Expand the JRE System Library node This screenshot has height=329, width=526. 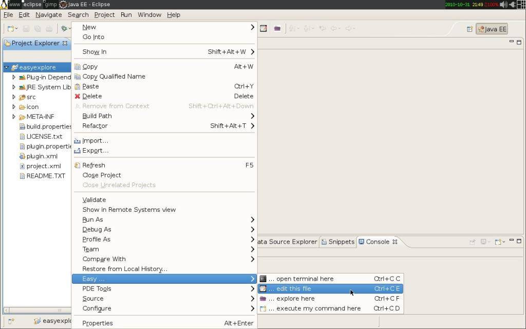point(14,87)
